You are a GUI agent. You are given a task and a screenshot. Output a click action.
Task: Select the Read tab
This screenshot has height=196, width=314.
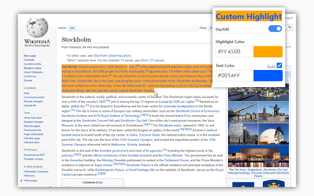(x=203, y=28)
